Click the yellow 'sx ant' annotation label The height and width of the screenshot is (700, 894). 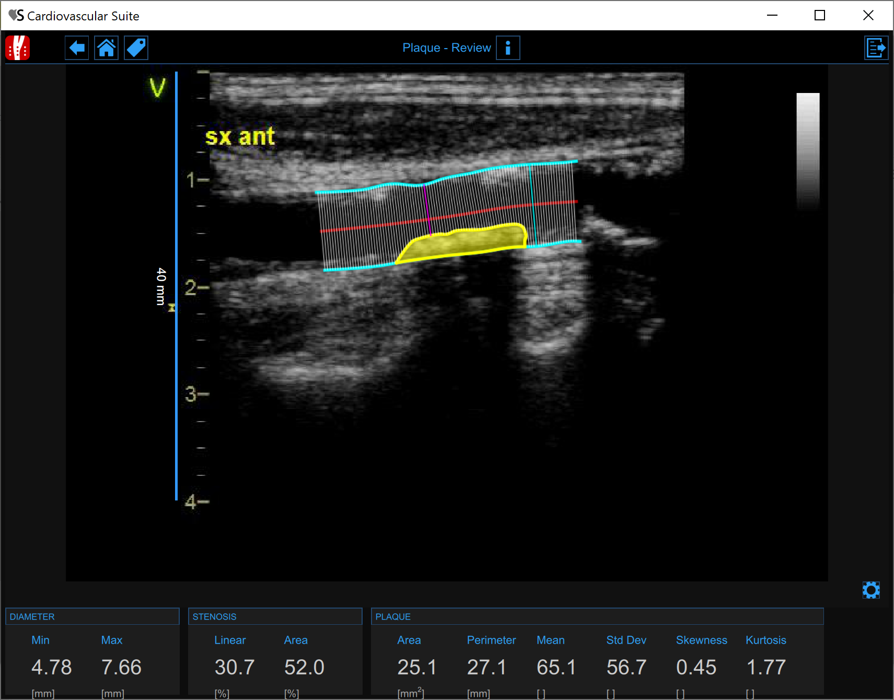(240, 137)
